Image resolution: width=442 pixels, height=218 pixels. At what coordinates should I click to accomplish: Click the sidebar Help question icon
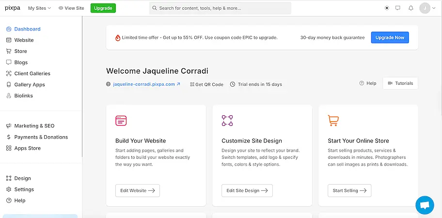click(x=9, y=201)
